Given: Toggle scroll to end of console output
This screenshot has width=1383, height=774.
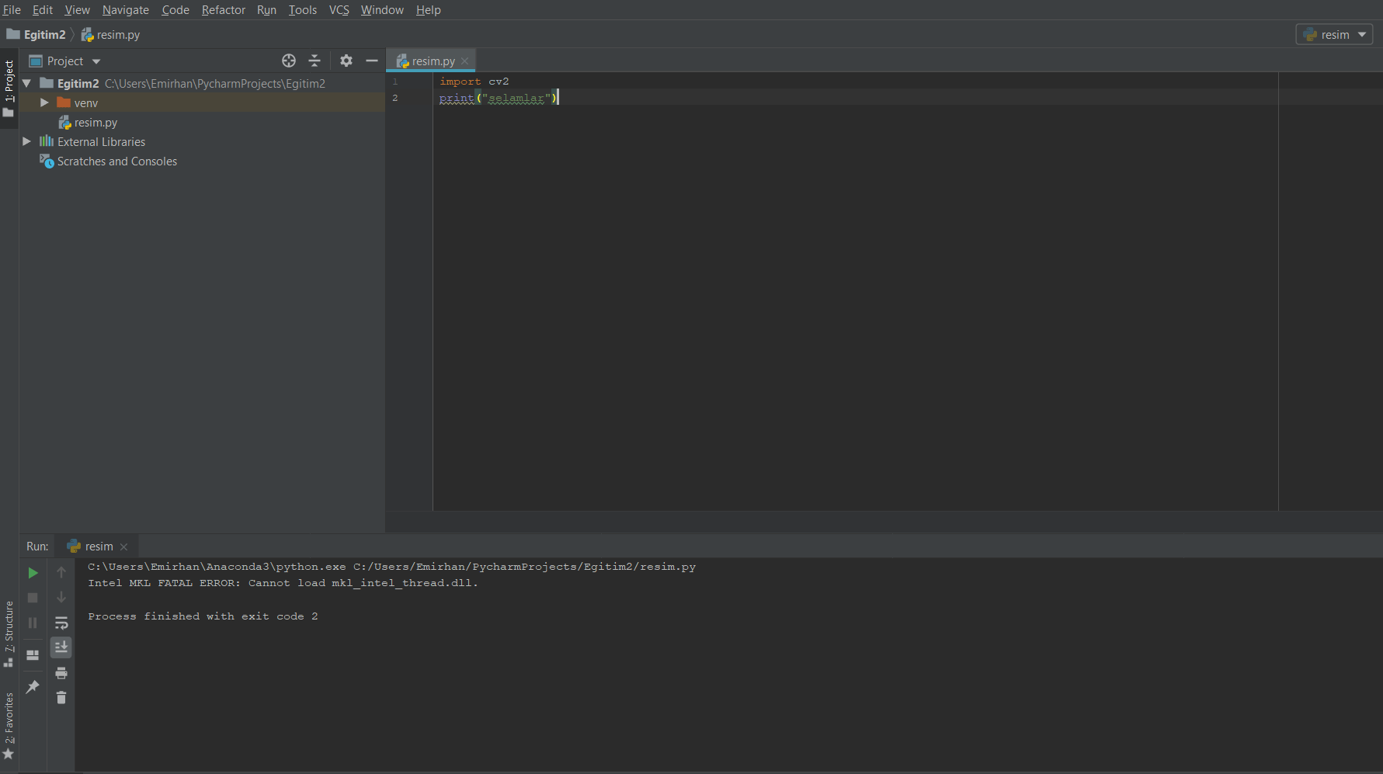Looking at the screenshot, I should (61, 647).
